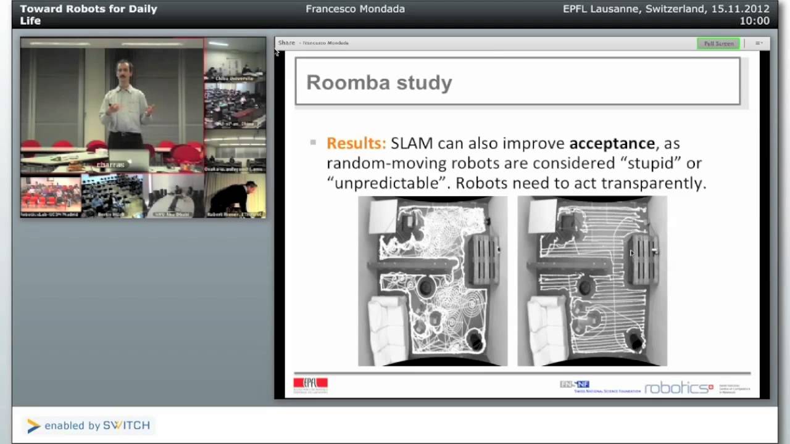Select the Berlin video feed thumbnail

pyautogui.click(x=112, y=195)
